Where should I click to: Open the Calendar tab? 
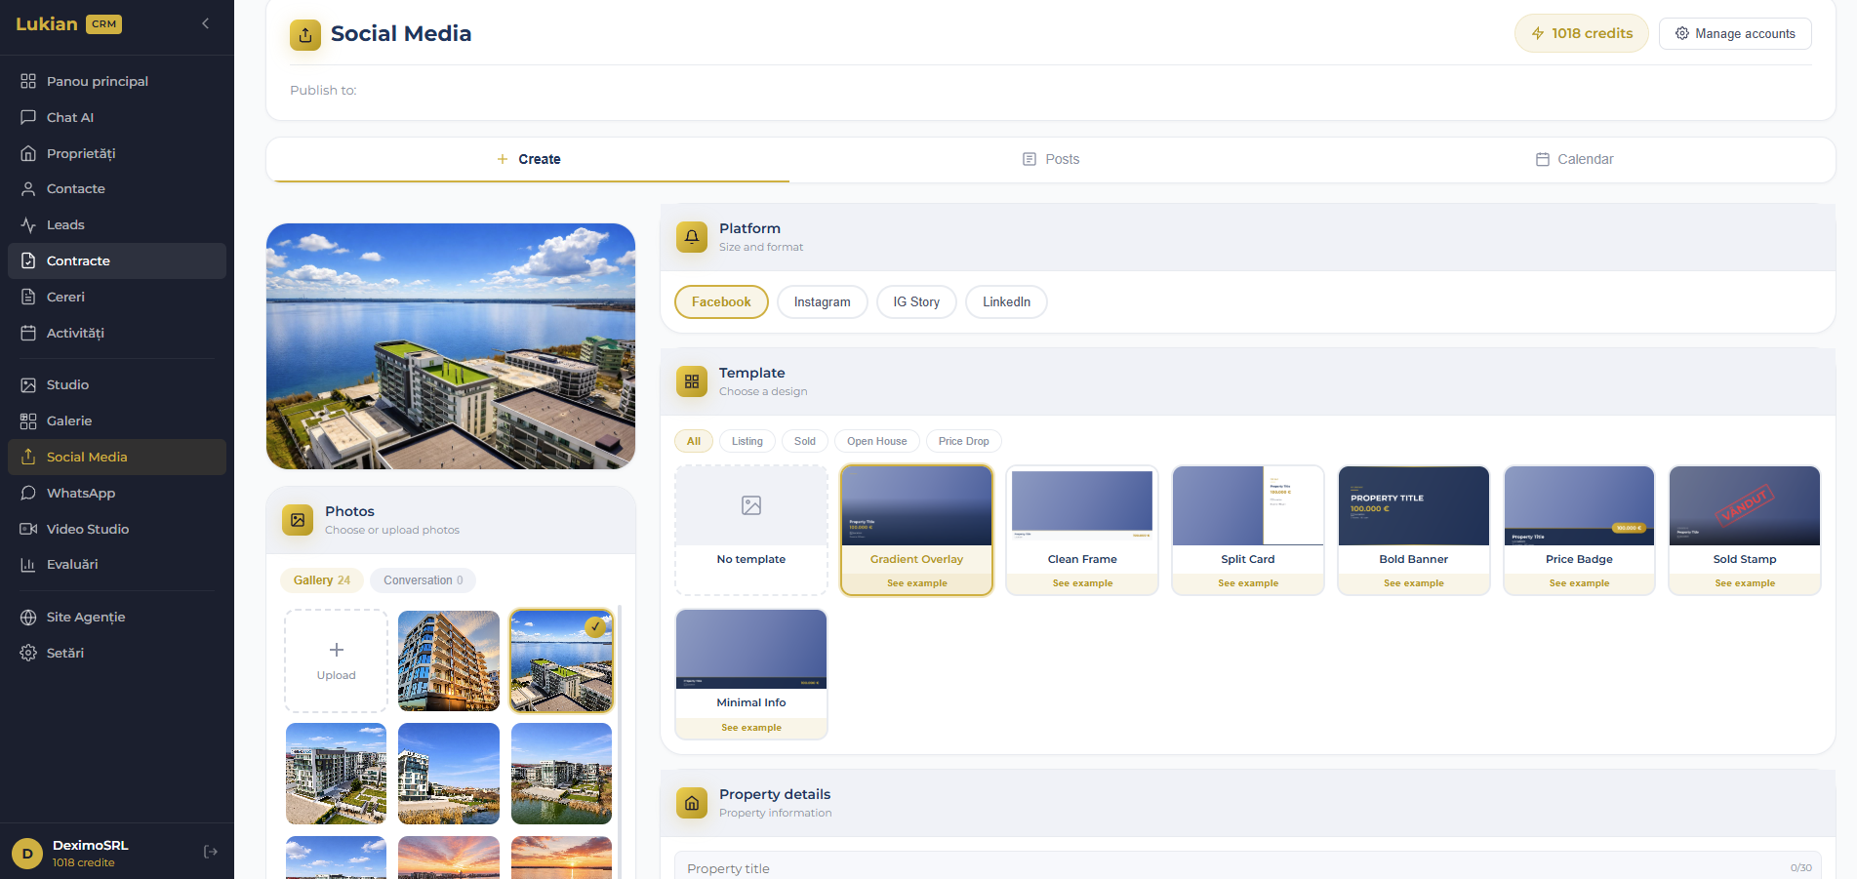point(1574,159)
